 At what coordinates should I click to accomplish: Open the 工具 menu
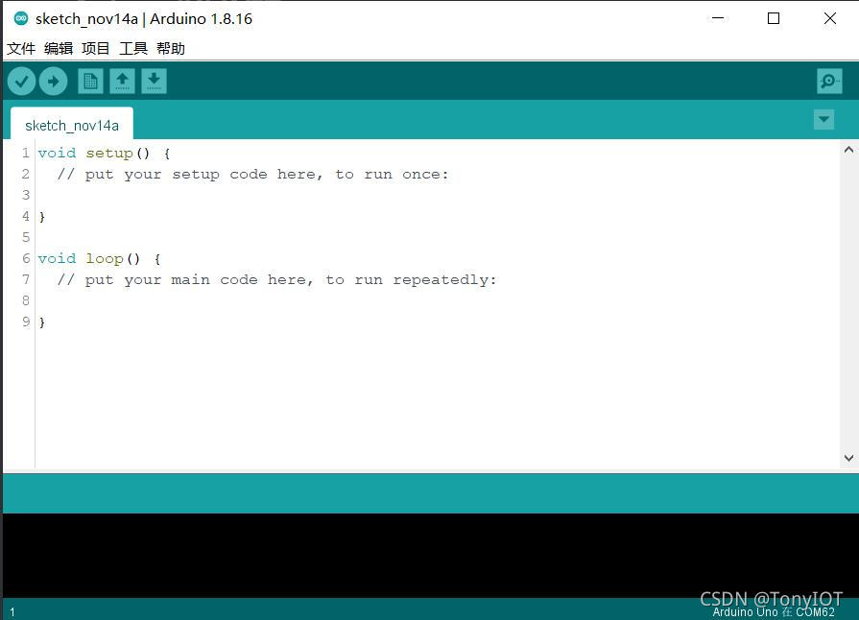click(x=133, y=49)
